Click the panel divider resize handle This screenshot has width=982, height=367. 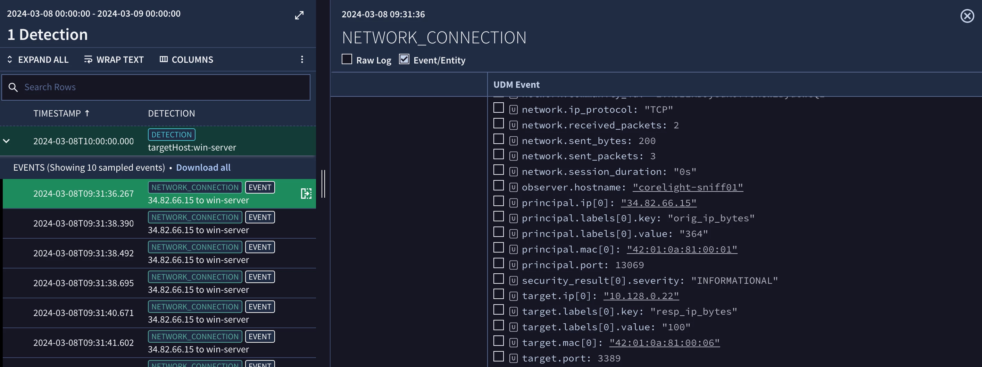click(323, 183)
